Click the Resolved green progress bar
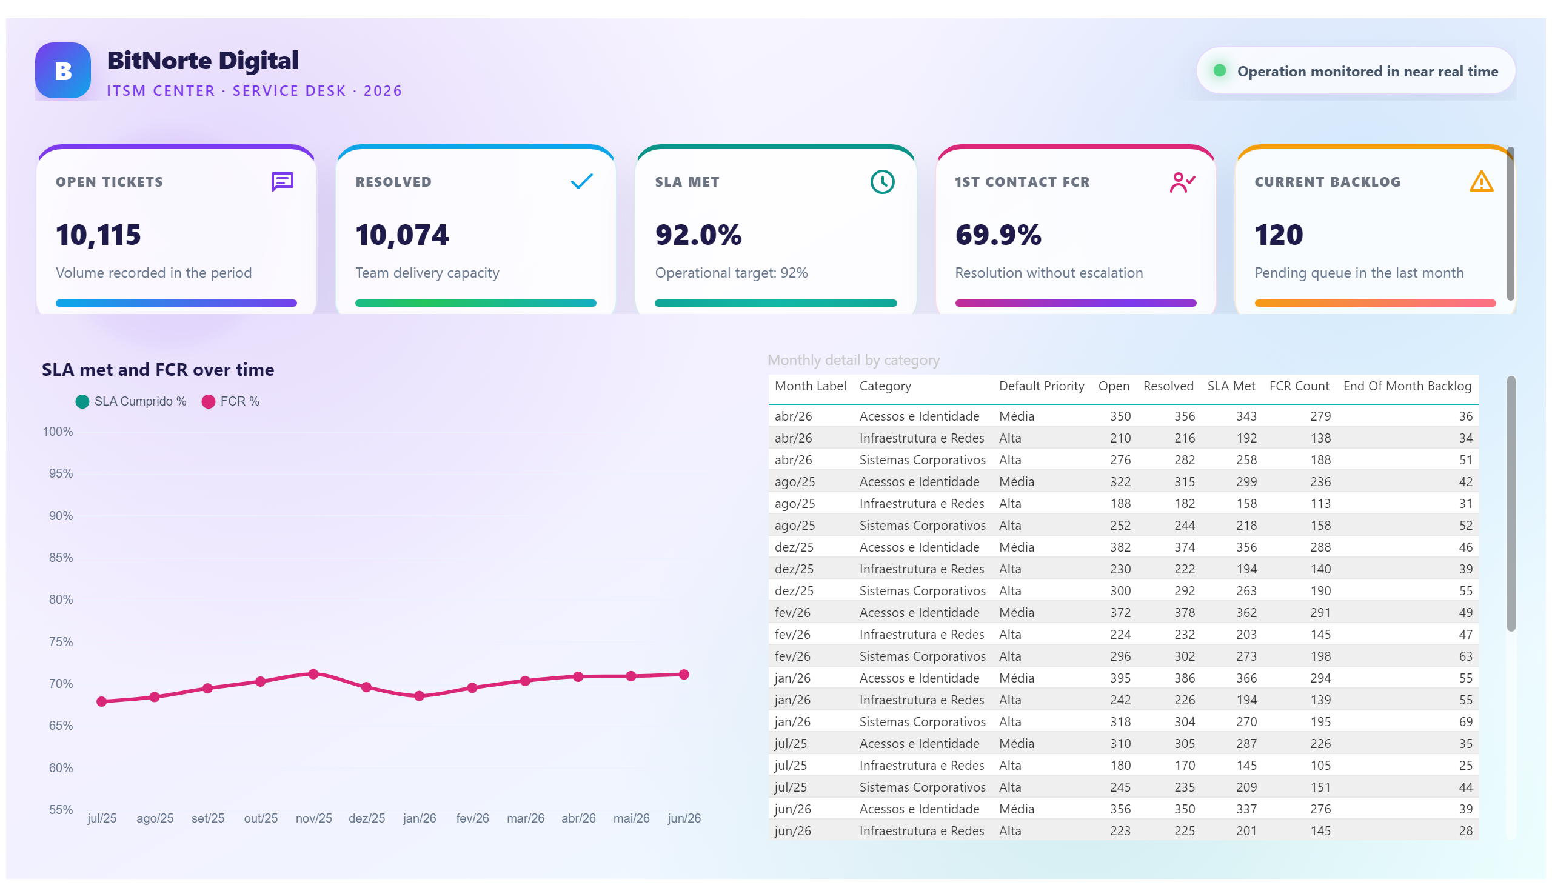 (475, 302)
